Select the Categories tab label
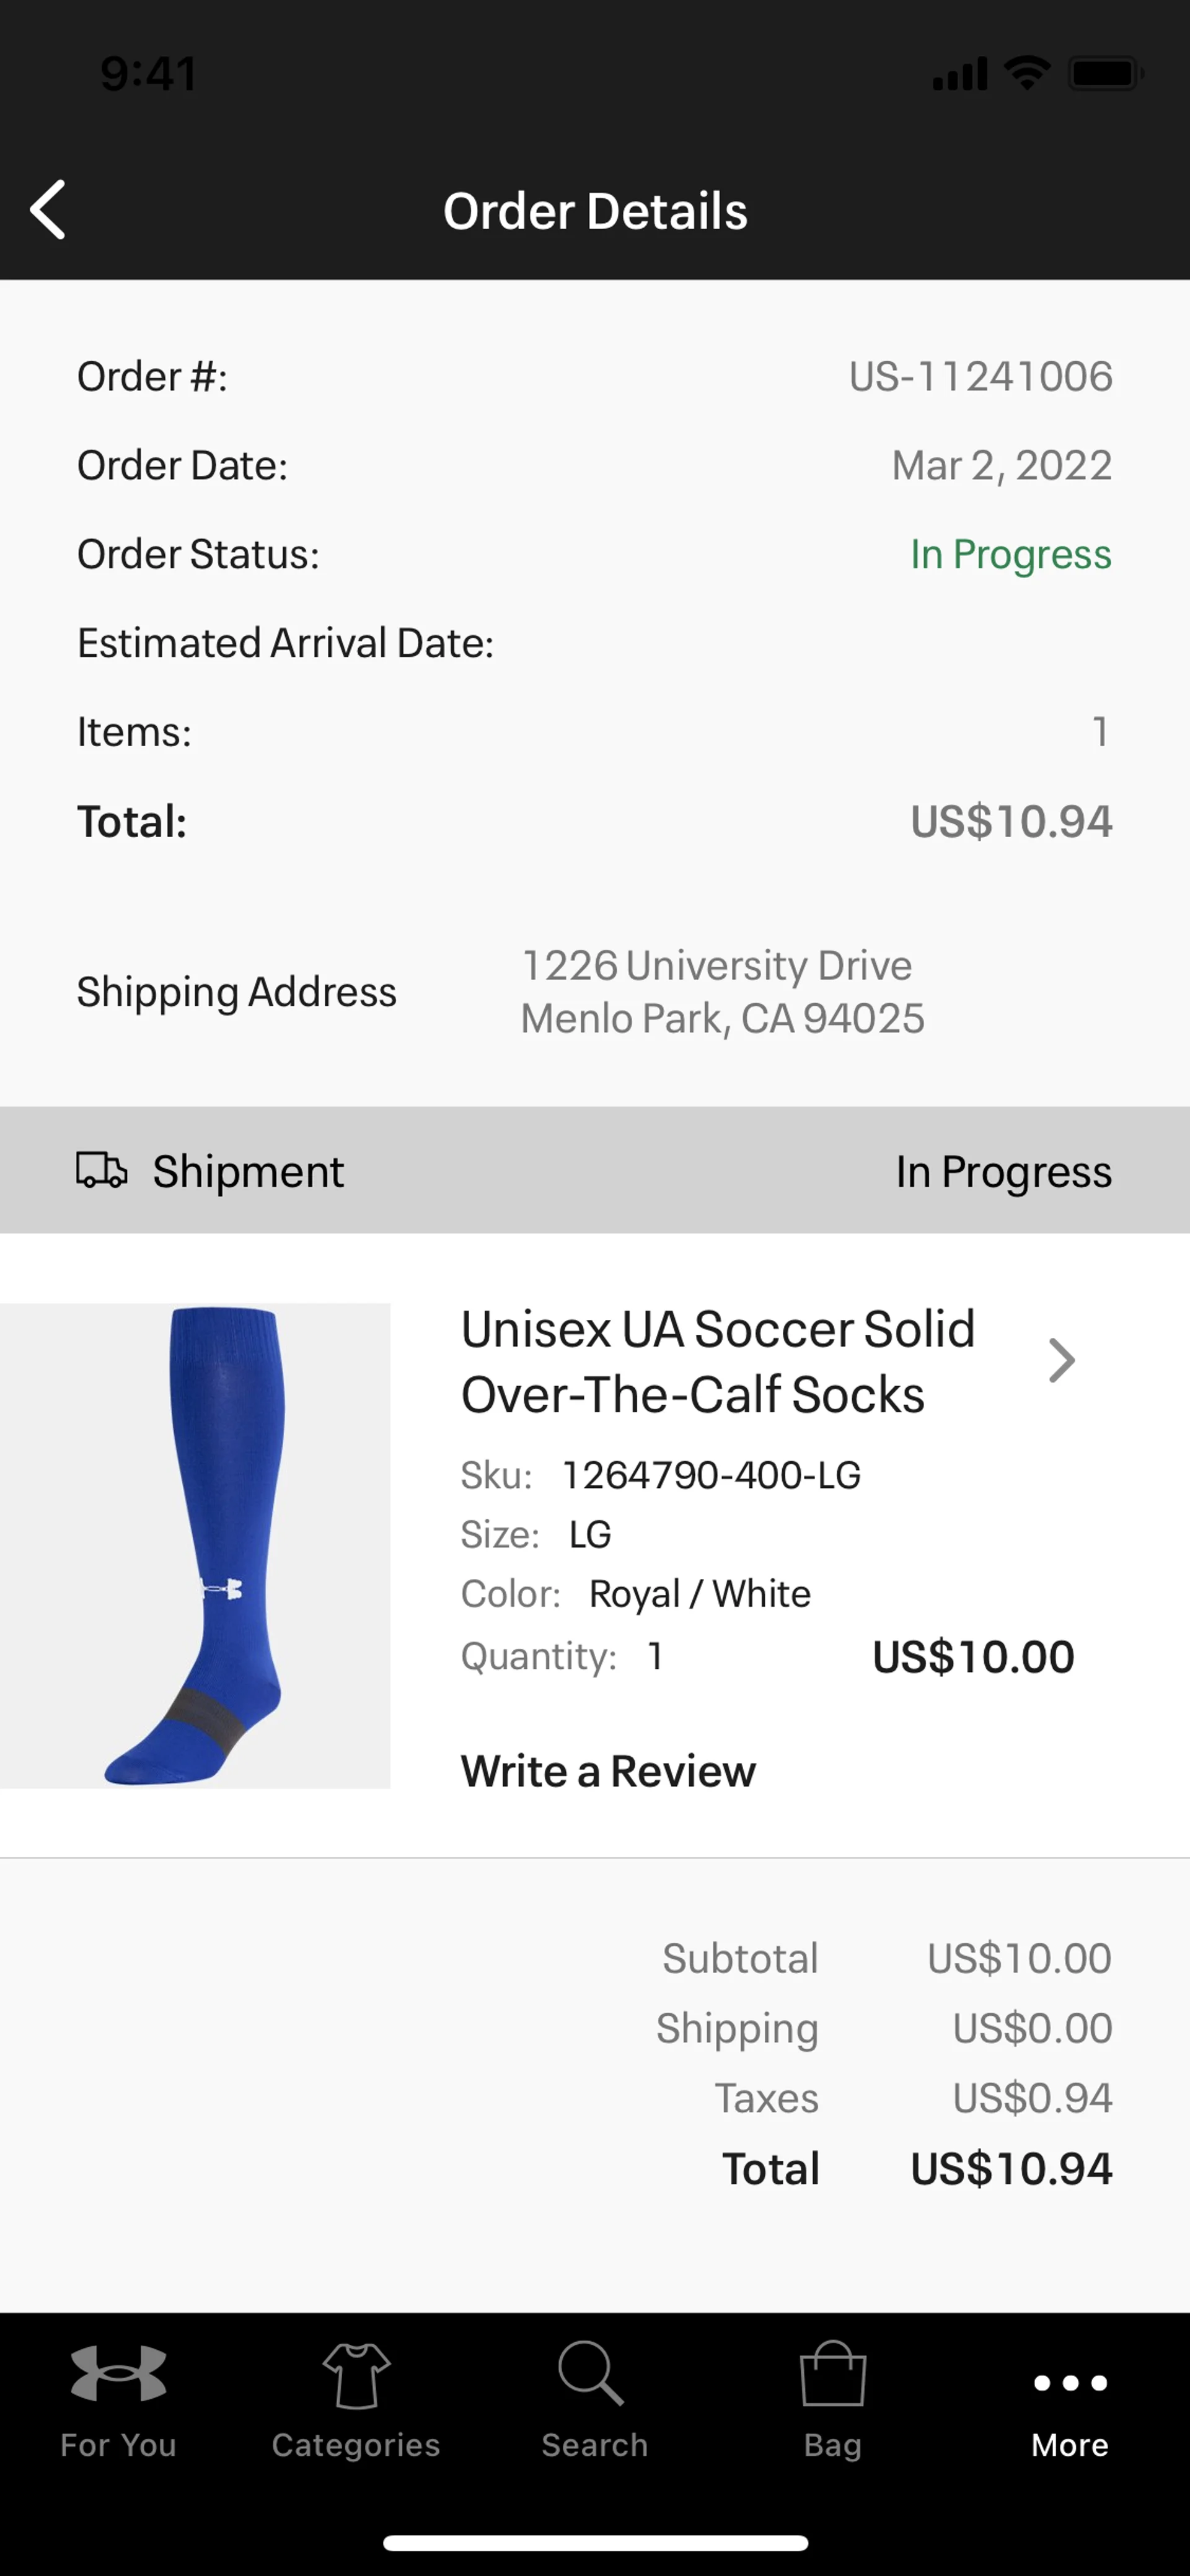The height and width of the screenshot is (2576, 1190). (356, 2445)
